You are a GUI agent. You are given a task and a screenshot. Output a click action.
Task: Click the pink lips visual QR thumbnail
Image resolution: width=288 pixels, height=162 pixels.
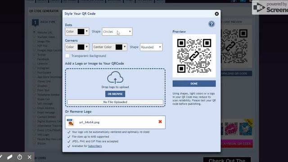tap(231, 129)
